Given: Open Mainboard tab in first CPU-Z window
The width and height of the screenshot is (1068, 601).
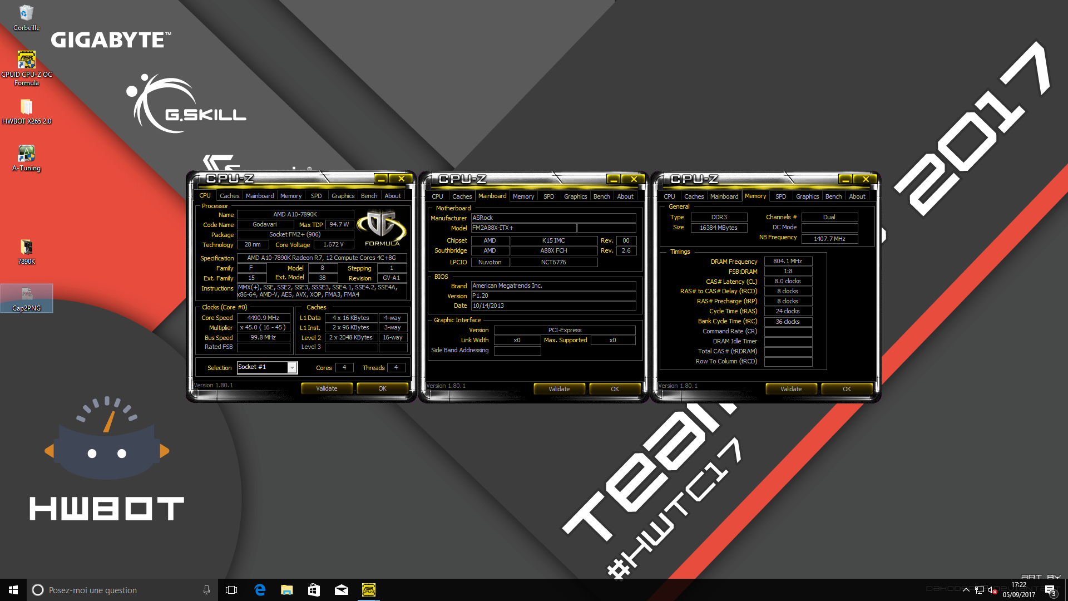Looking at the screenshot, I should (x=260, y=196).
